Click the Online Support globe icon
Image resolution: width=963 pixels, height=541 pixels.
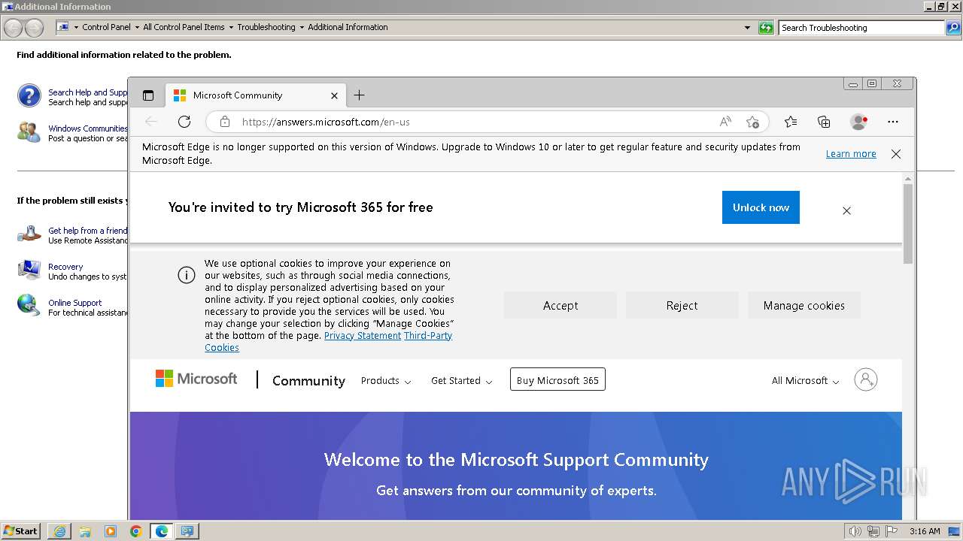[29, 305]
